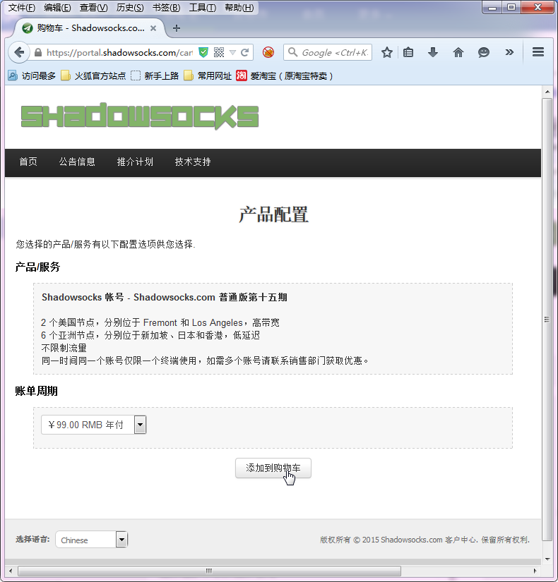
Task: Open the QR code icon in address bar
Action: coord(219,52)
